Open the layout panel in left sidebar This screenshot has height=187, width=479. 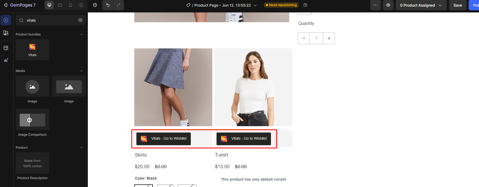coord(6,48)
